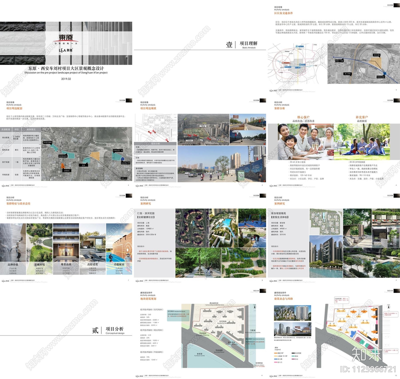Image resolution: width=400 pixels, height=379 pixels.
Task: Click the 教育资源 table row label
Action: click(6, 150)
